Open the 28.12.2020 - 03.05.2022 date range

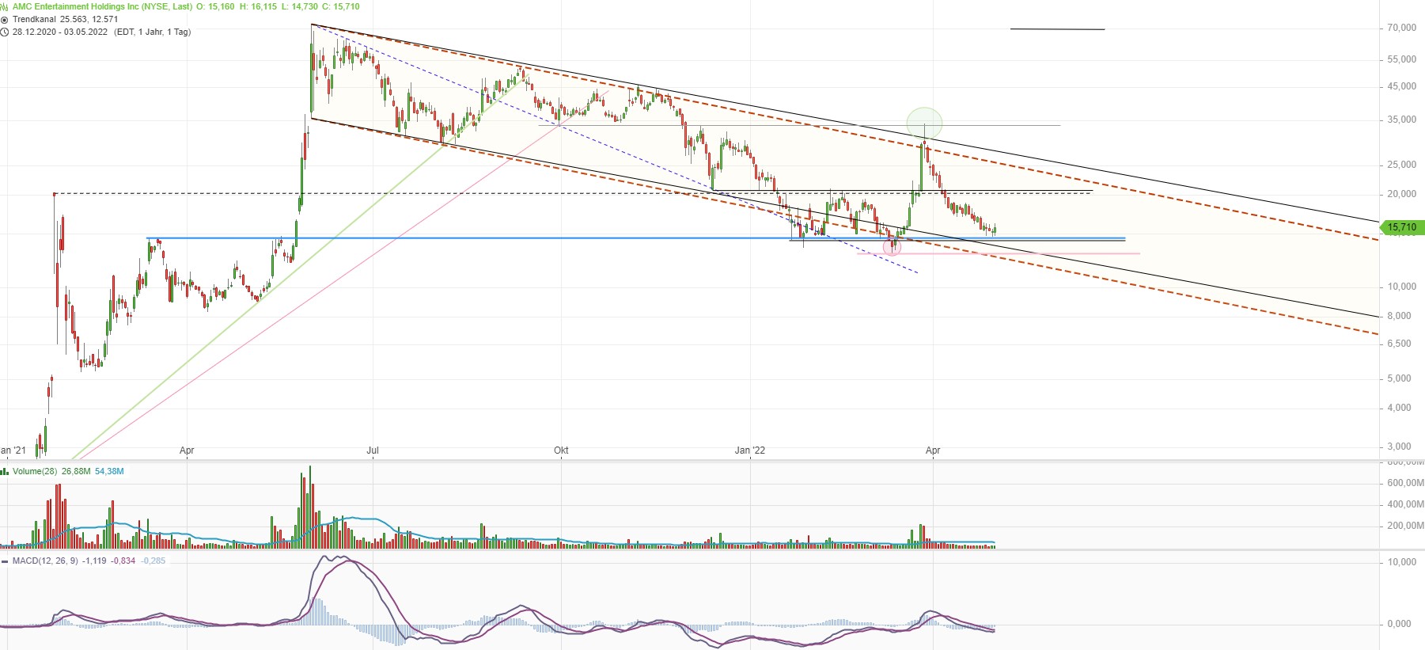pos(60,32)
